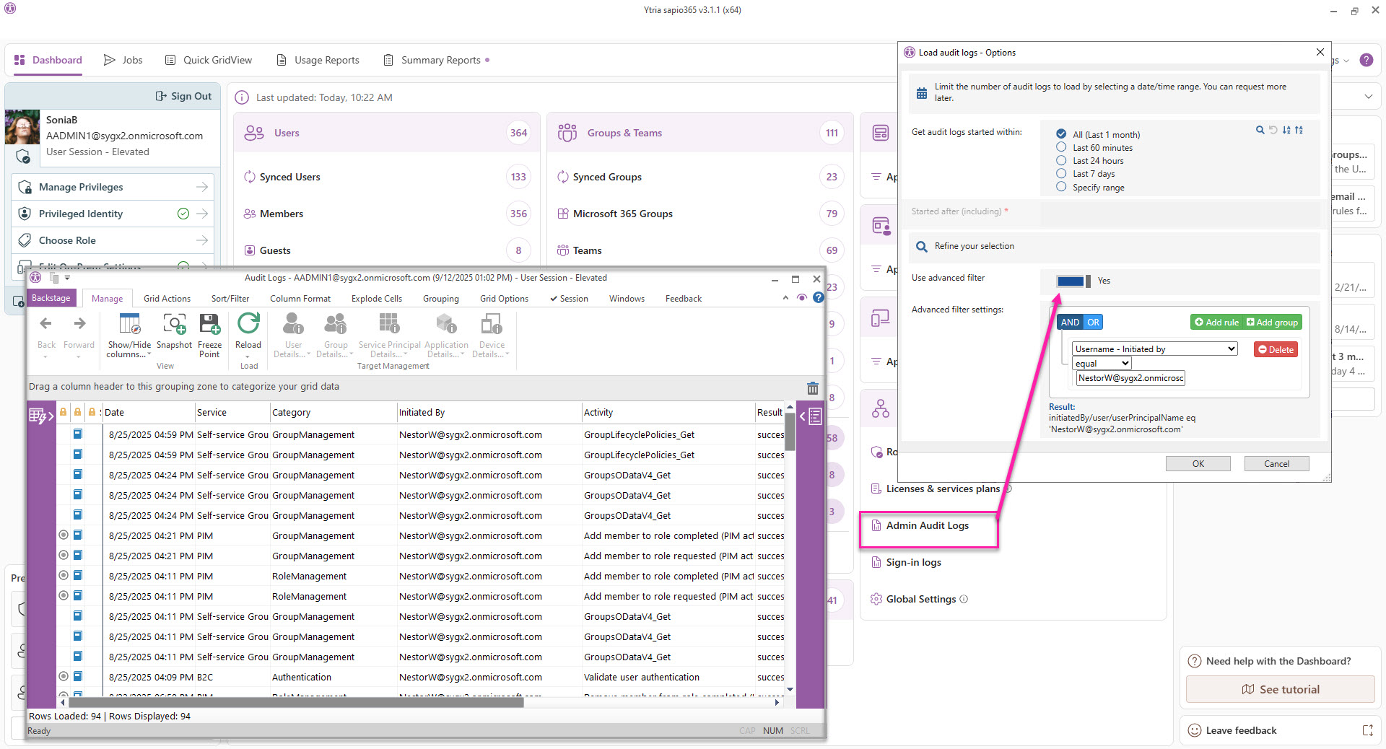Open search in audit log date options
1386x749 pixels.
[x=1260, y=131]
